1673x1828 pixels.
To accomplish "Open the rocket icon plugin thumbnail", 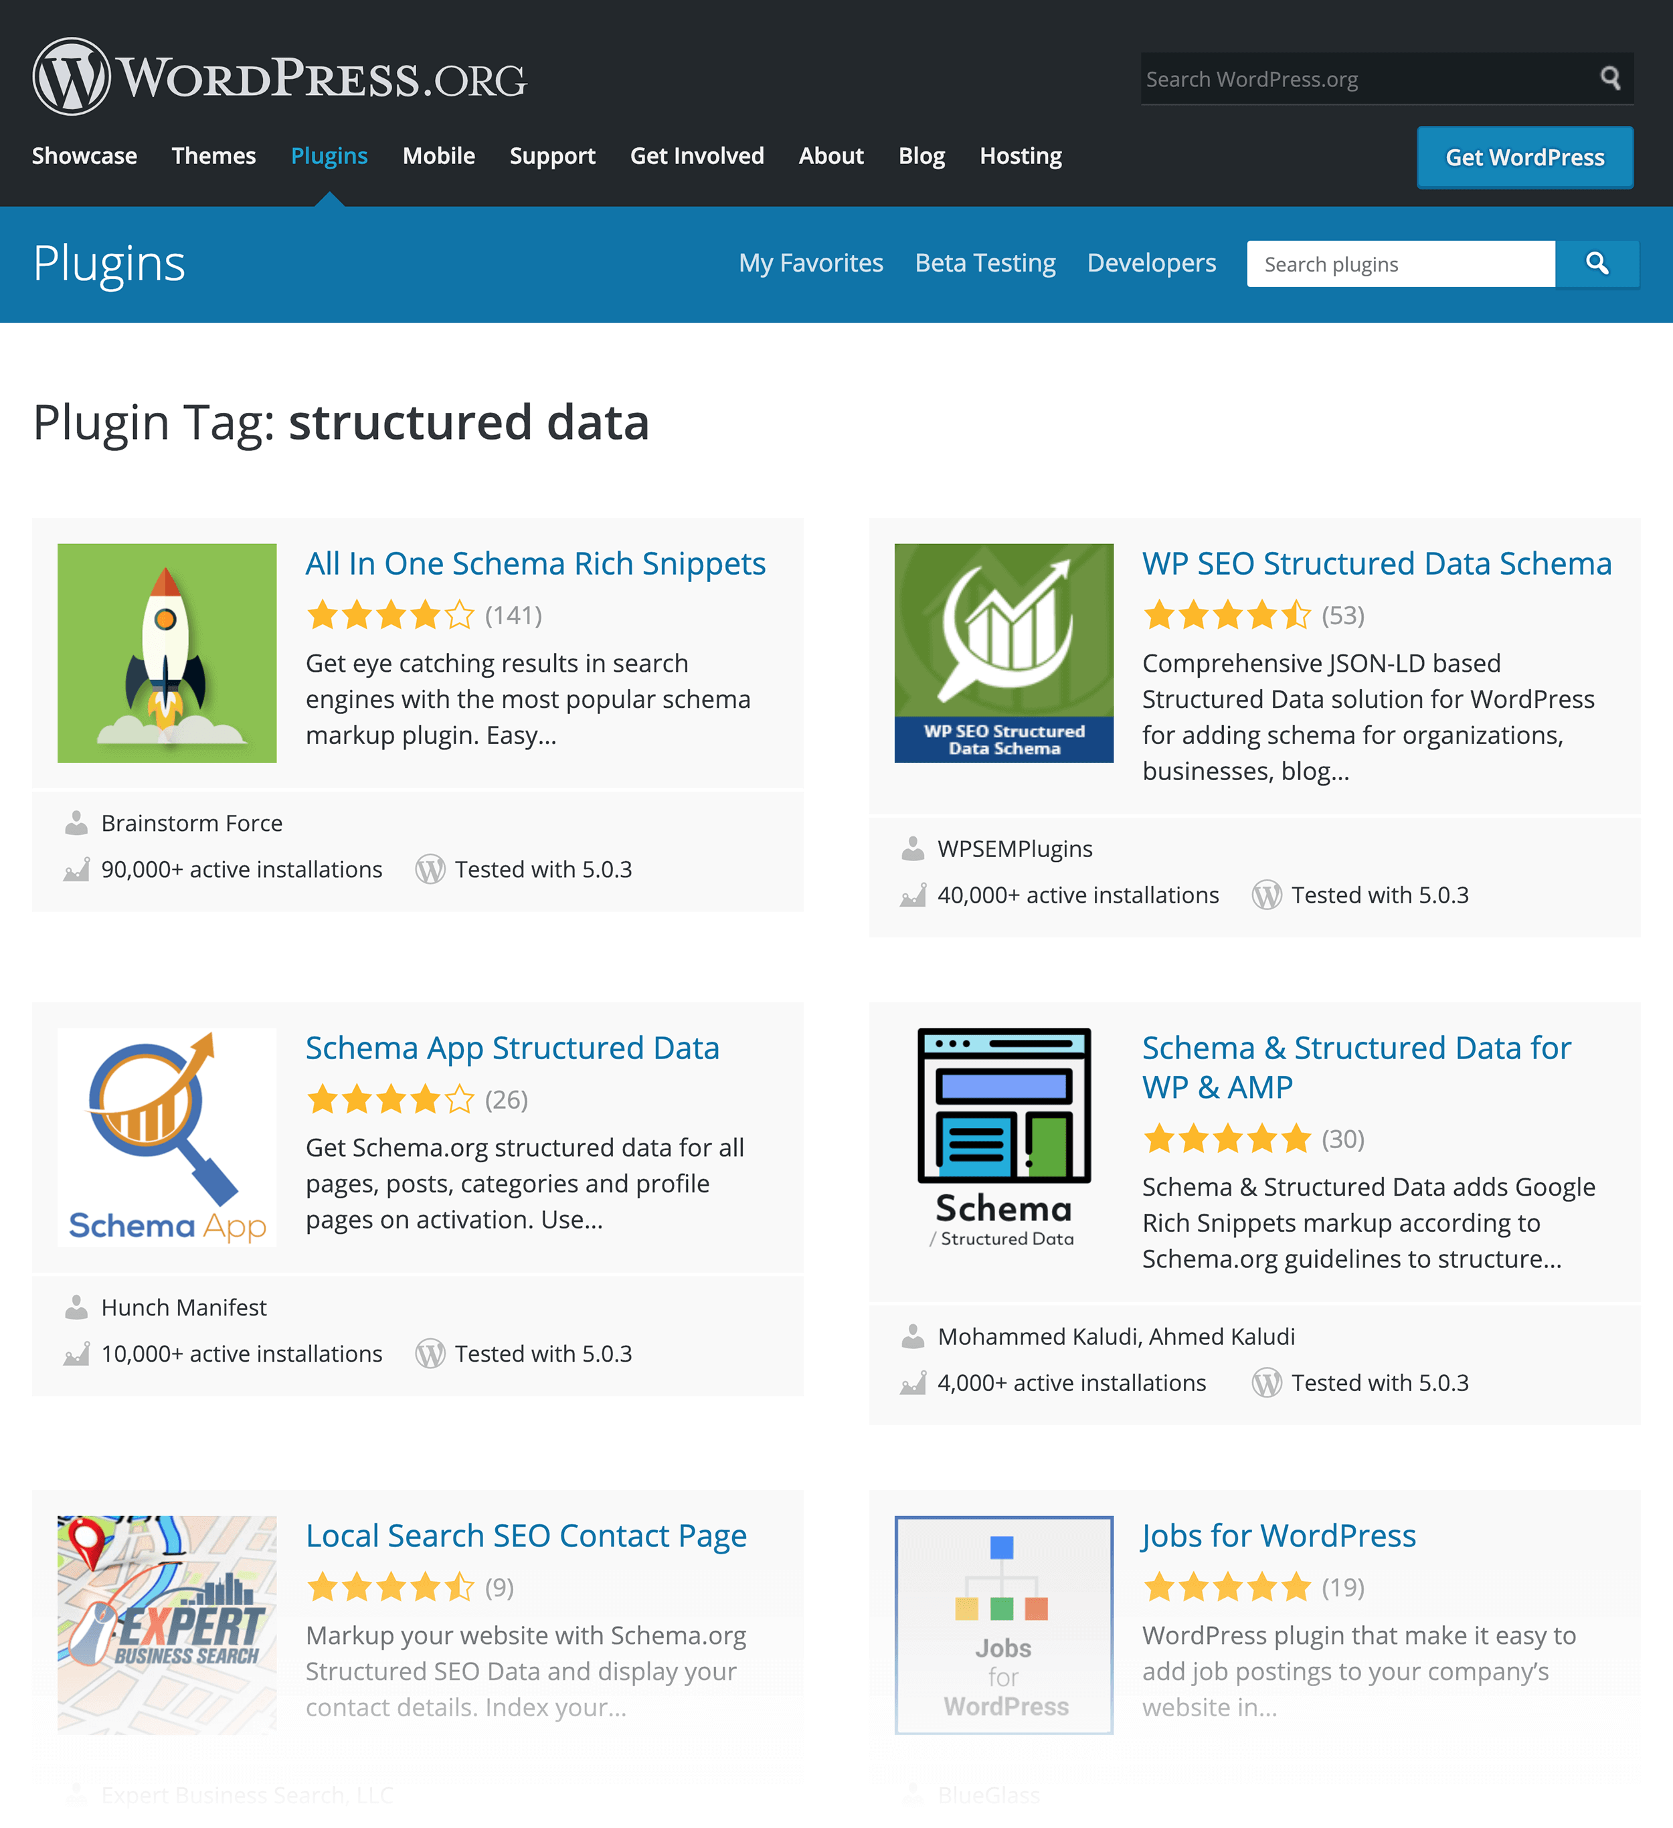I will [x=167, y=653].
